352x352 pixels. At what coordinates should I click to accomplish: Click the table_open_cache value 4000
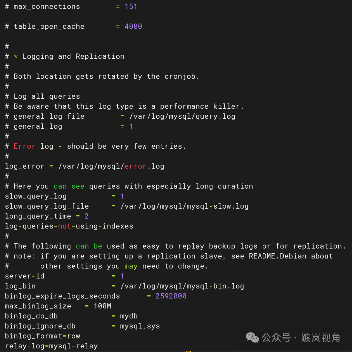(133, 26)
